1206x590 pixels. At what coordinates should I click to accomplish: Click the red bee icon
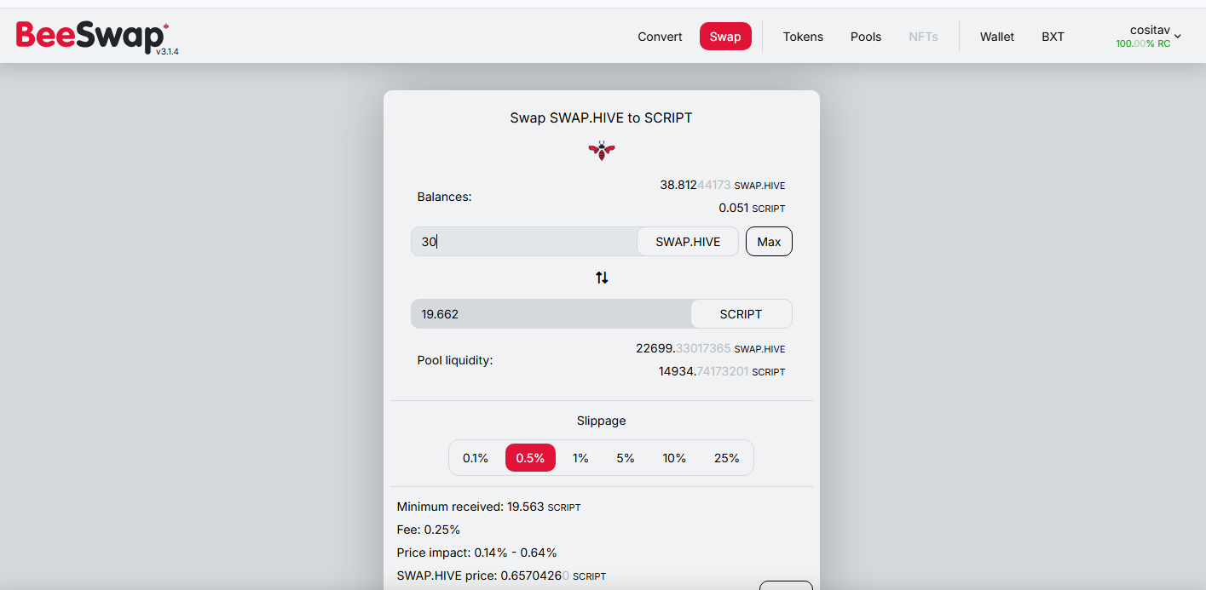602,151
